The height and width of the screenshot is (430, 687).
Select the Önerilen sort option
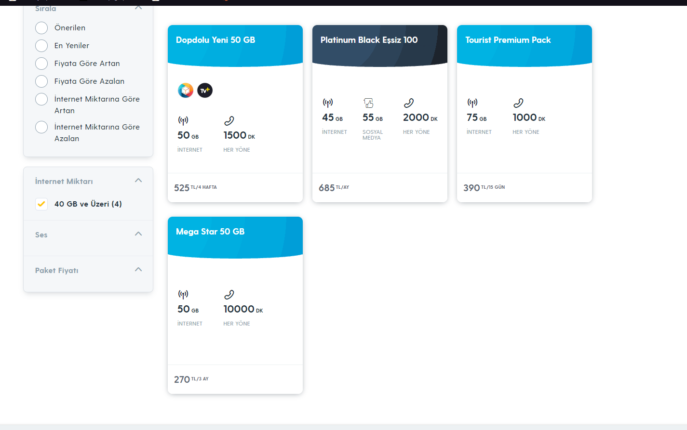coord(41,28)
